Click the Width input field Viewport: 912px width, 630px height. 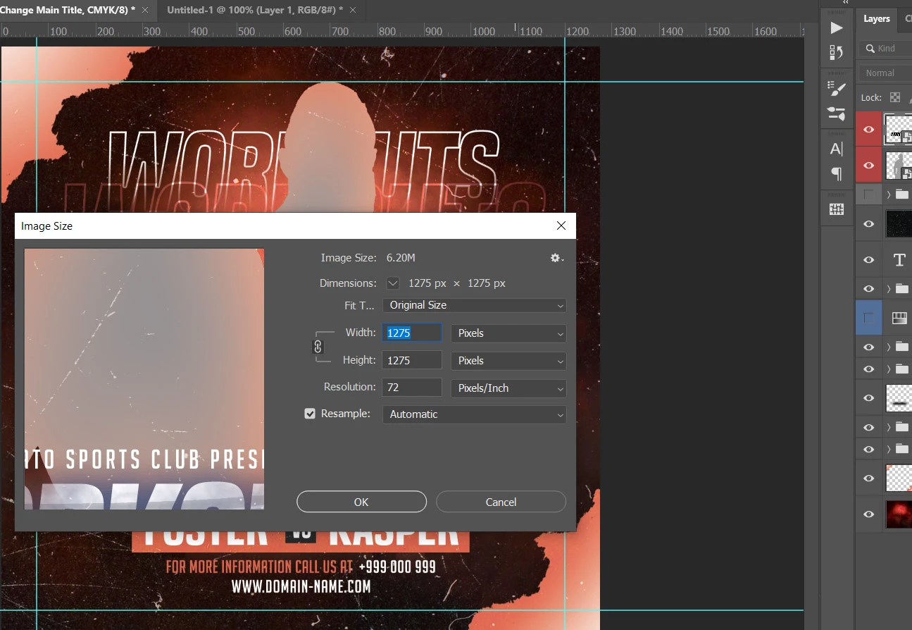pyautogui.click(x=412, y=333)
